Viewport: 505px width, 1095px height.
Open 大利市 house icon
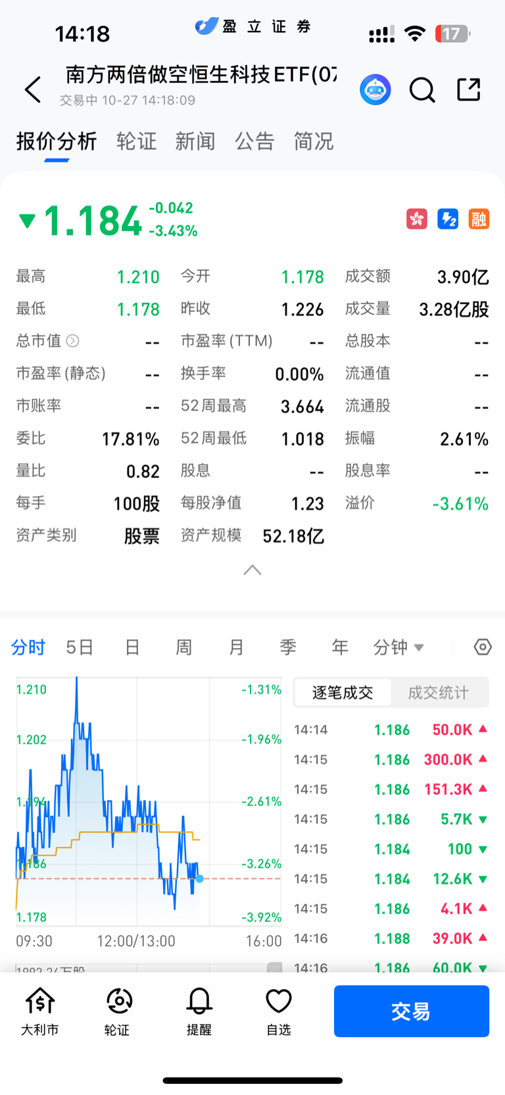39,1011
